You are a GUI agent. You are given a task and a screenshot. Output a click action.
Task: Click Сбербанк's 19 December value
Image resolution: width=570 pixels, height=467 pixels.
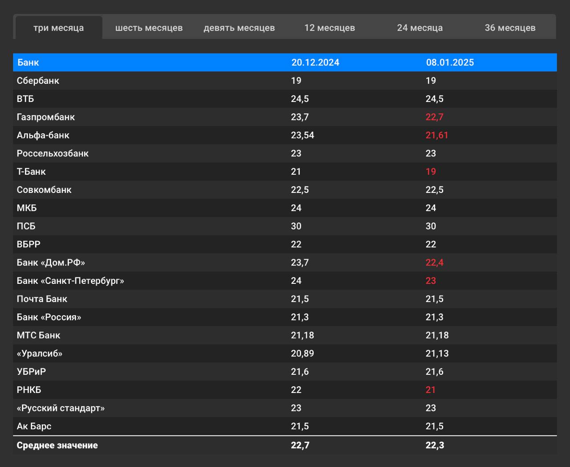pyautogui.click(x=296, y=81)
